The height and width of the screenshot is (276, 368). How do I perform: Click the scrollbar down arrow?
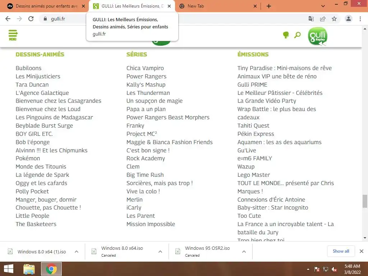[365, 238]
